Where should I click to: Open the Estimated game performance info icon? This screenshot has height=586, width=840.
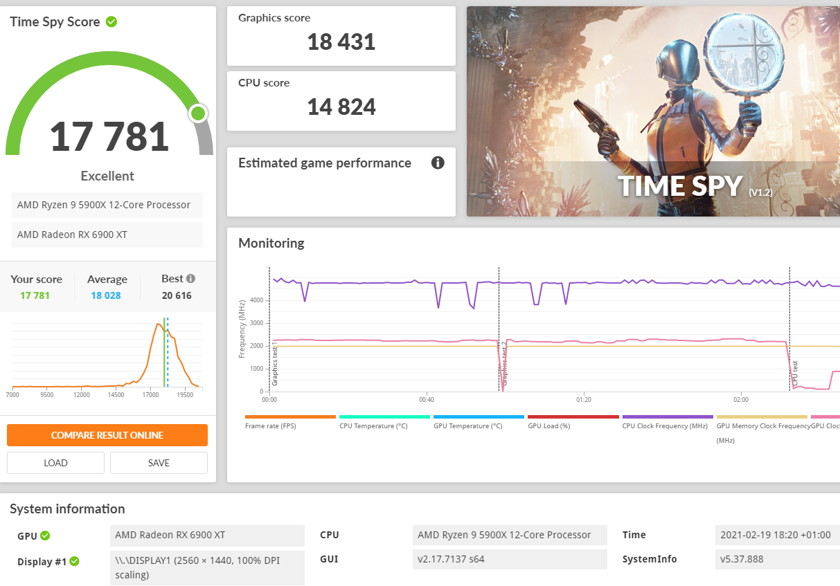438,163
